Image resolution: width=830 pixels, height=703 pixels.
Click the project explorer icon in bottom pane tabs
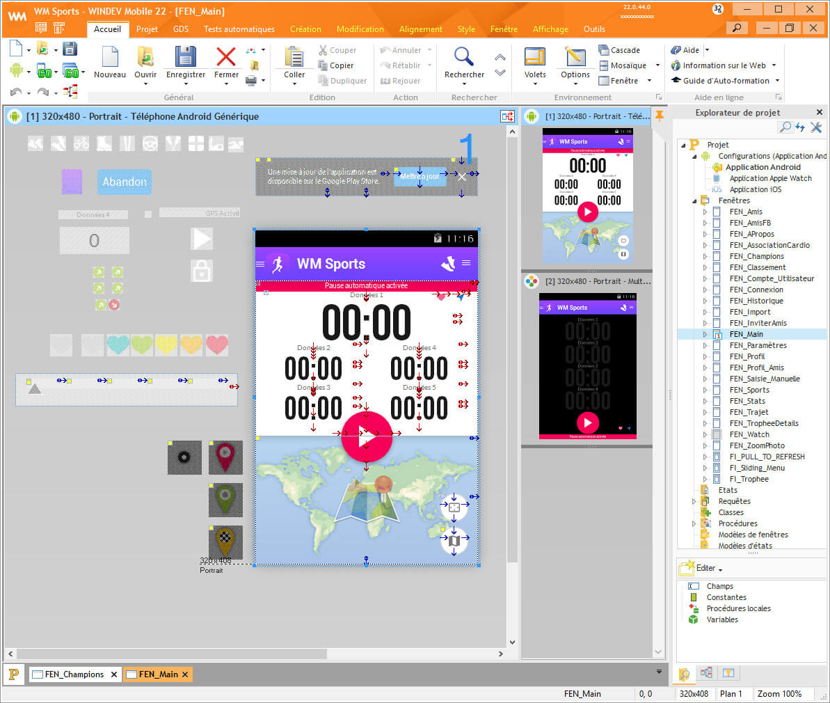click(x=684, y=674)
